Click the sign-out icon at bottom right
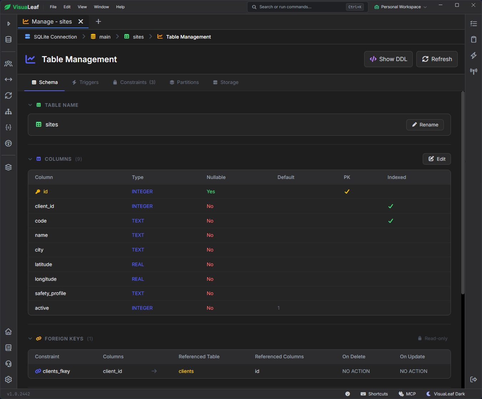This screenshot has width=482, height=399. 474,379
